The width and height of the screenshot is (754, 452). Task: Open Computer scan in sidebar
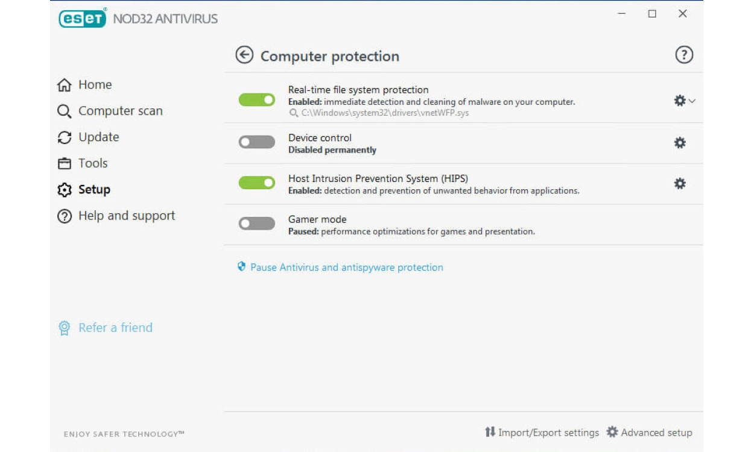click(119, 111)
